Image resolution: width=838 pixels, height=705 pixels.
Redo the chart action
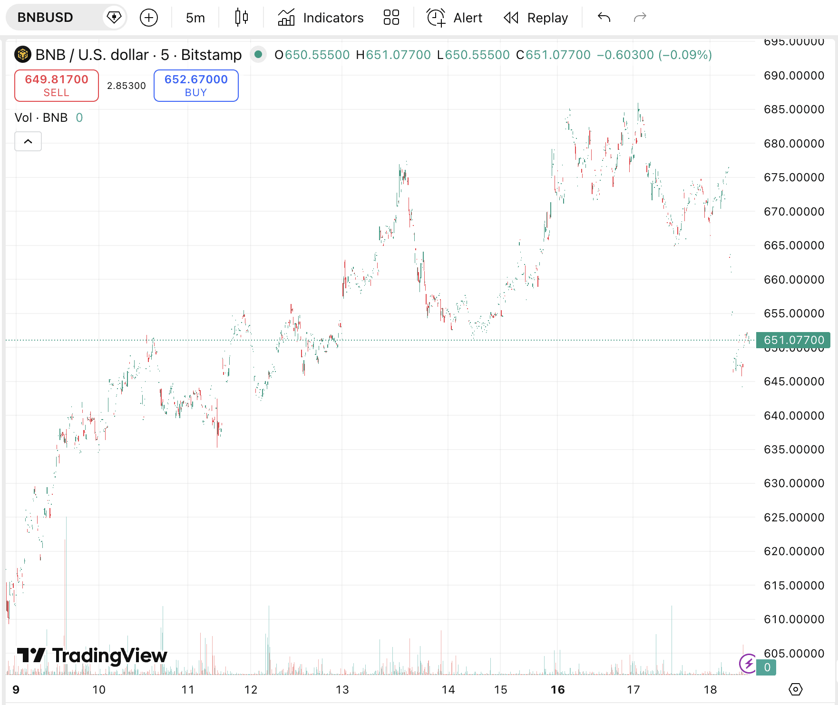pos(640,18)
